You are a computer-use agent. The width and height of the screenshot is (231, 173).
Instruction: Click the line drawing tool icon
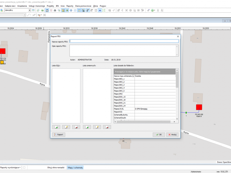[x=28, y=15]
